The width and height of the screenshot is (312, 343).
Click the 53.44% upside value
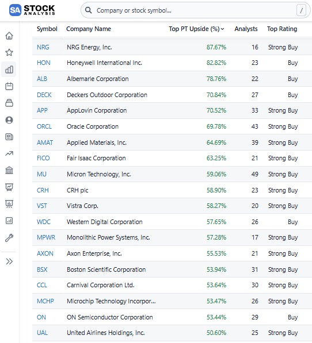coord(216,317)
